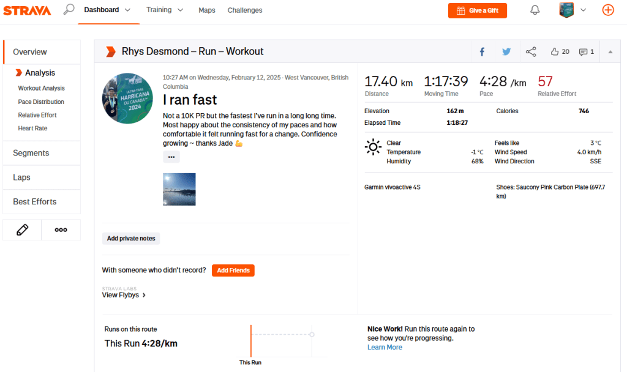Open the search magnifier icon
The width and height of the screenshot is (627, 372).
pos(69,10)
